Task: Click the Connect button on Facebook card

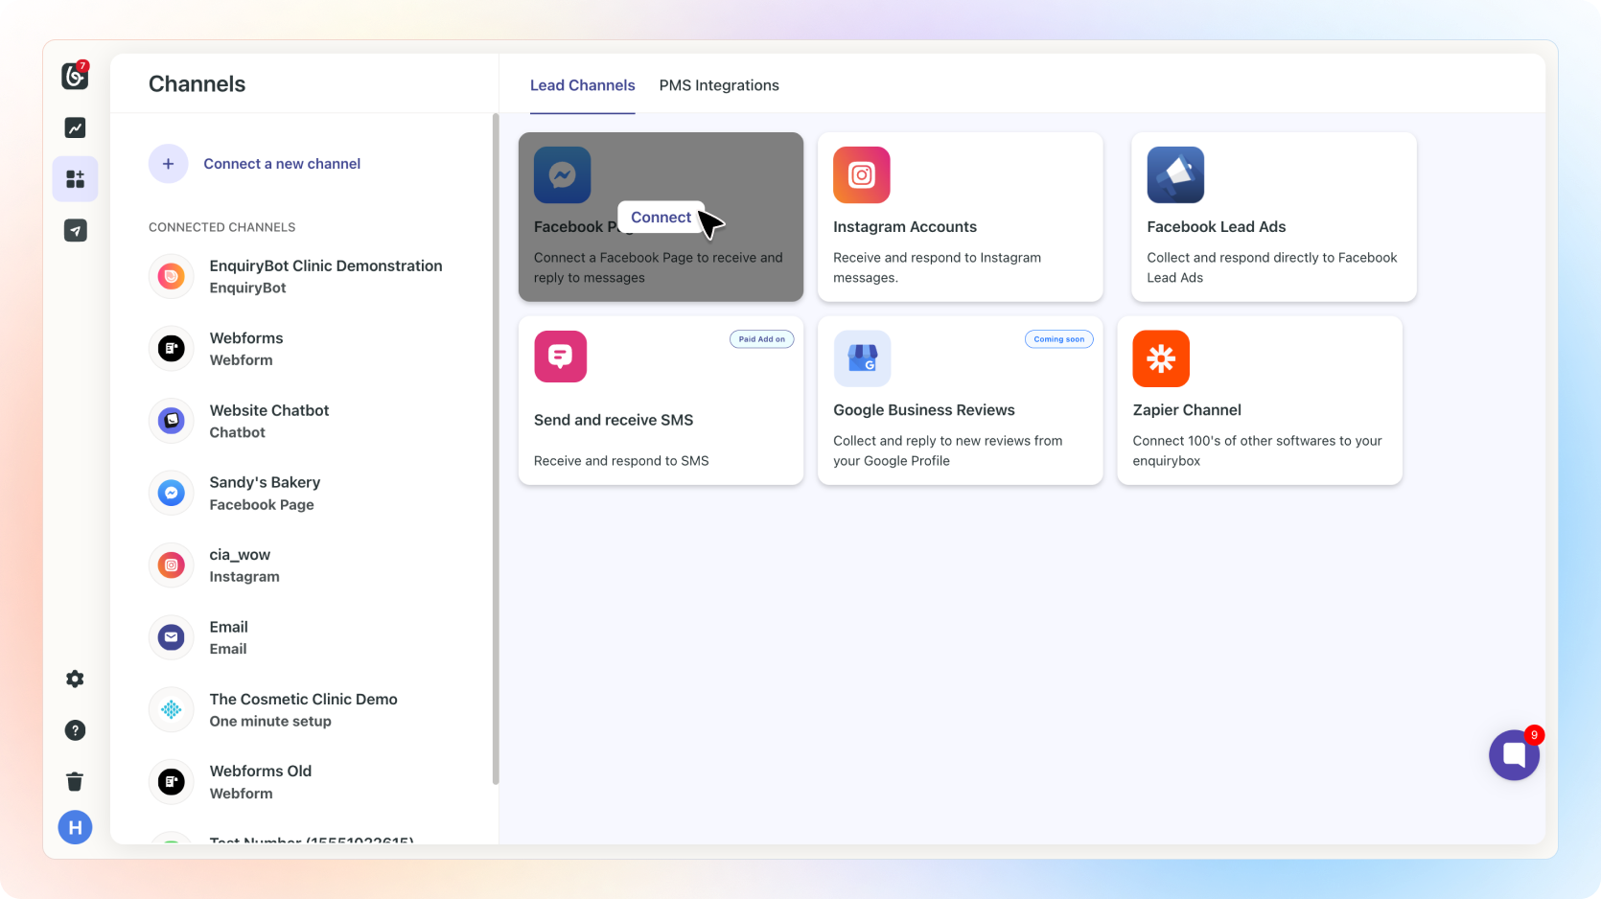Action: (x=661, y=218)
